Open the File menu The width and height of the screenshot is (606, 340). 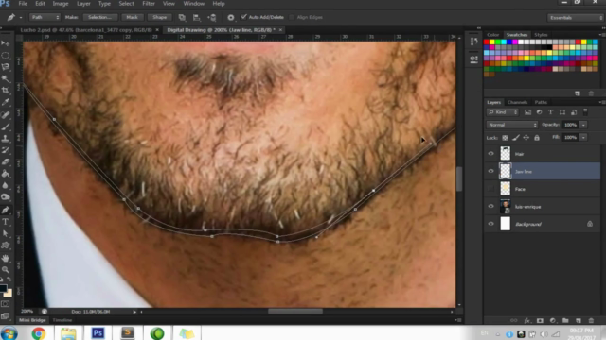click(x=23, y=4)
